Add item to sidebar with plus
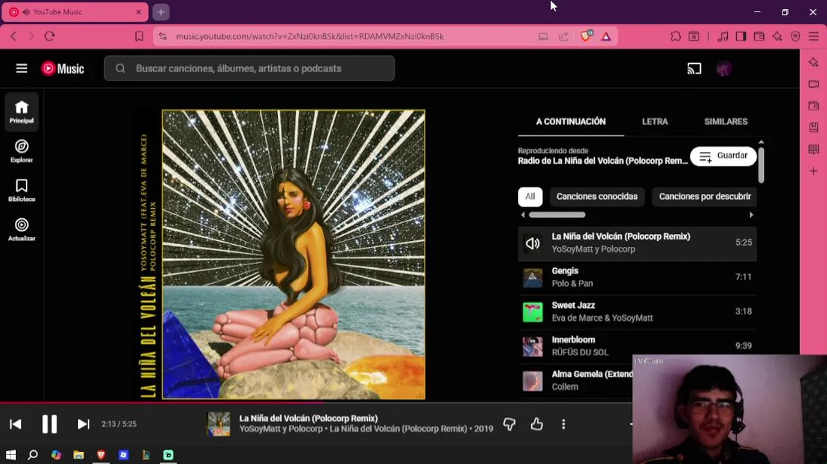 click(x=813, y=171)
